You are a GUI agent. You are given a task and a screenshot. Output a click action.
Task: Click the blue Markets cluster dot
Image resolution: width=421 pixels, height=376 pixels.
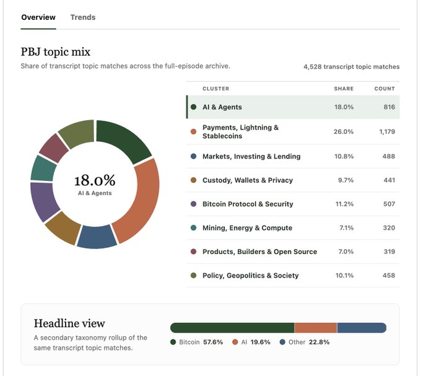193,156
